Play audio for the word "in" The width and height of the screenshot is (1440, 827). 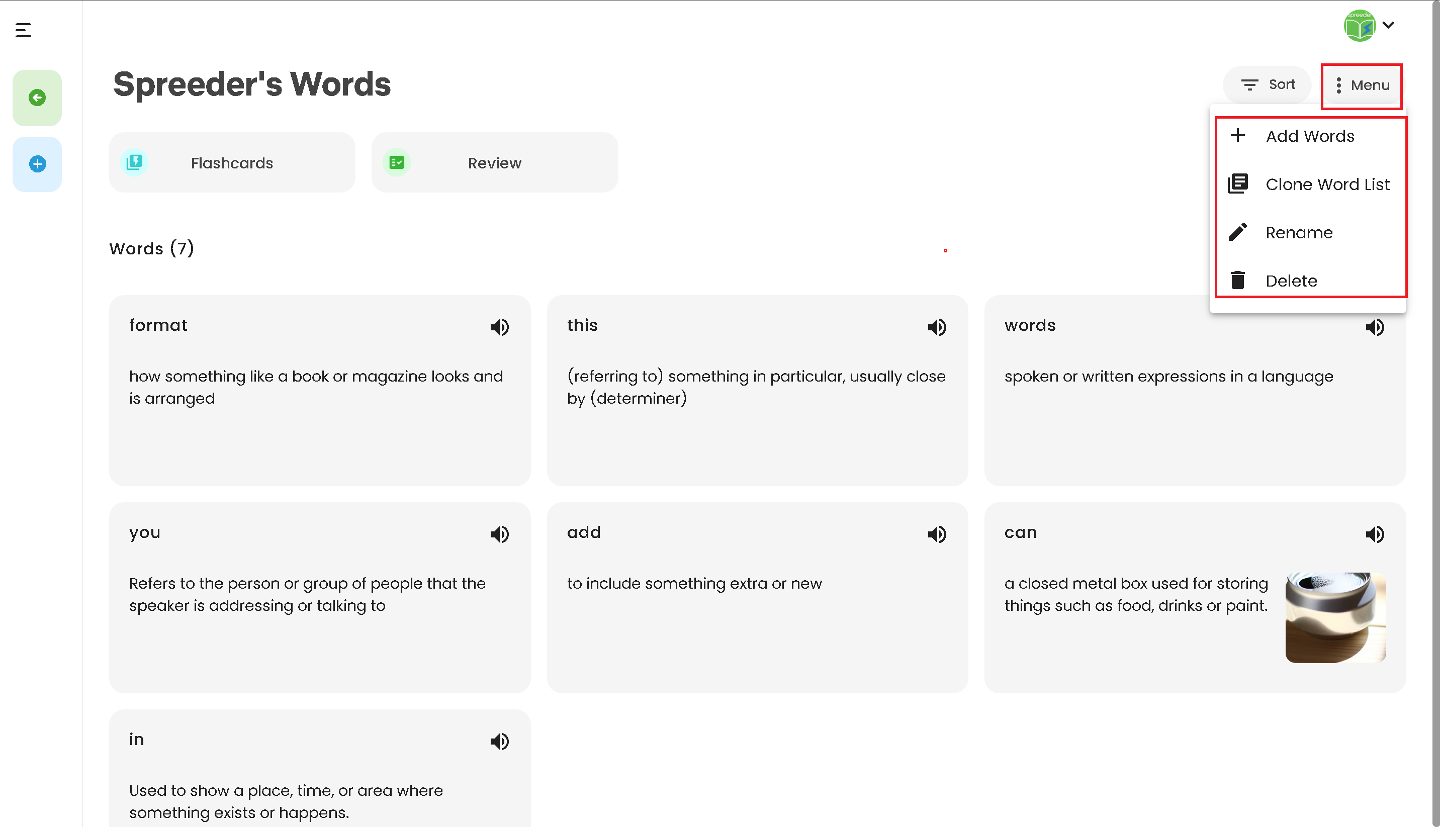tap(499, 741)
